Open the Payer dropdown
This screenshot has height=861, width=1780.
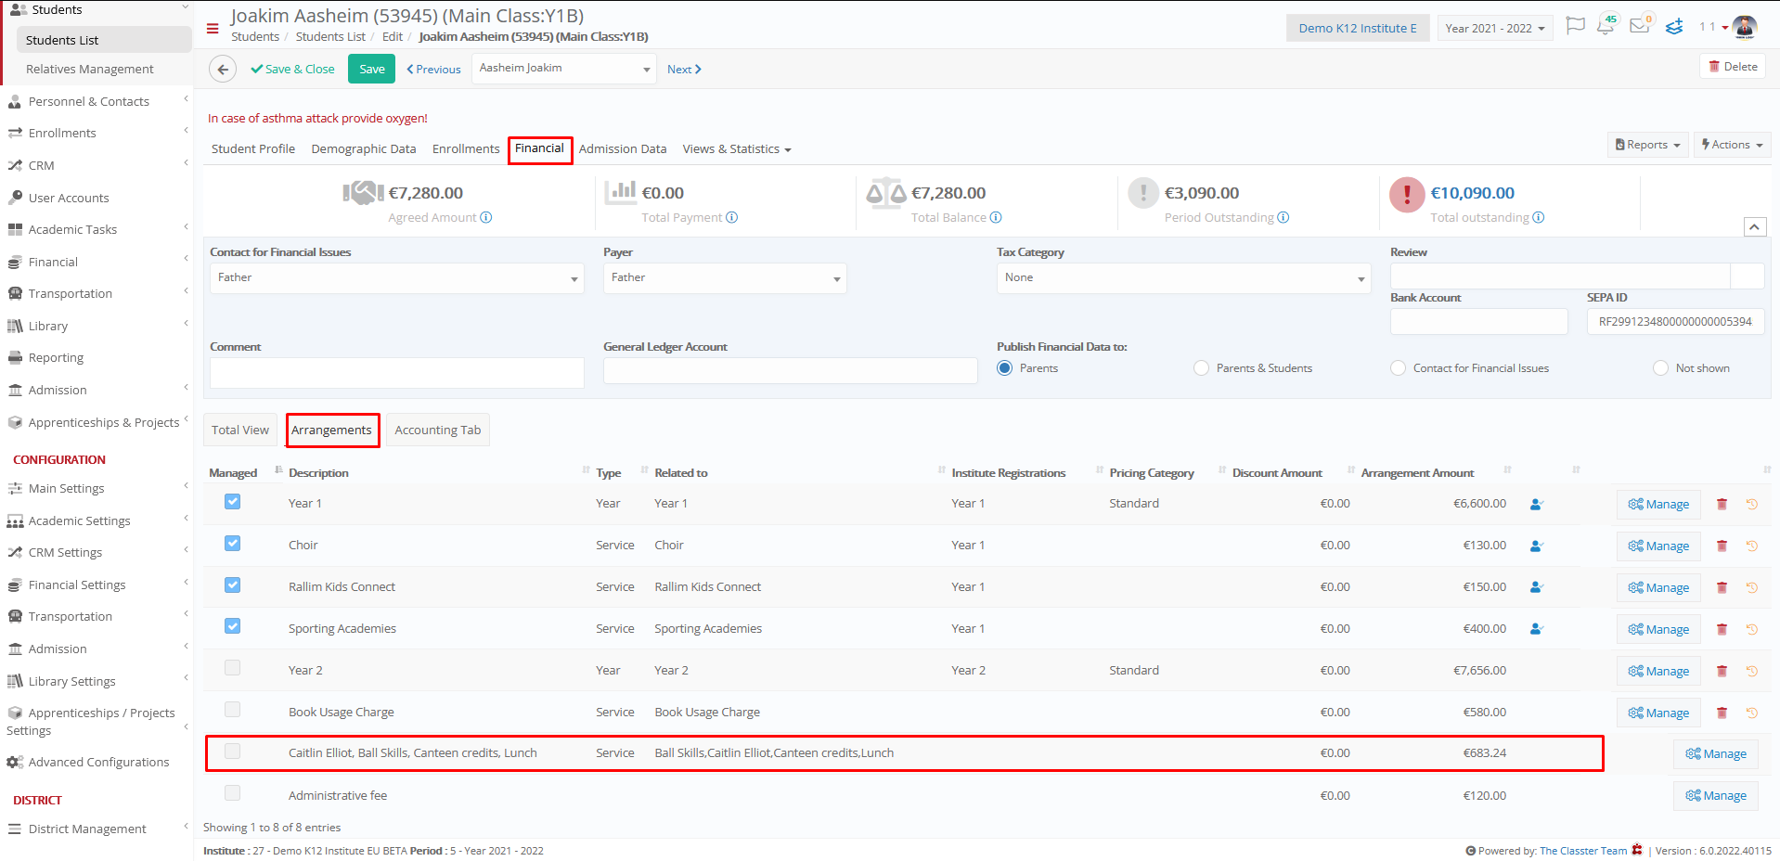coord(725,278)
